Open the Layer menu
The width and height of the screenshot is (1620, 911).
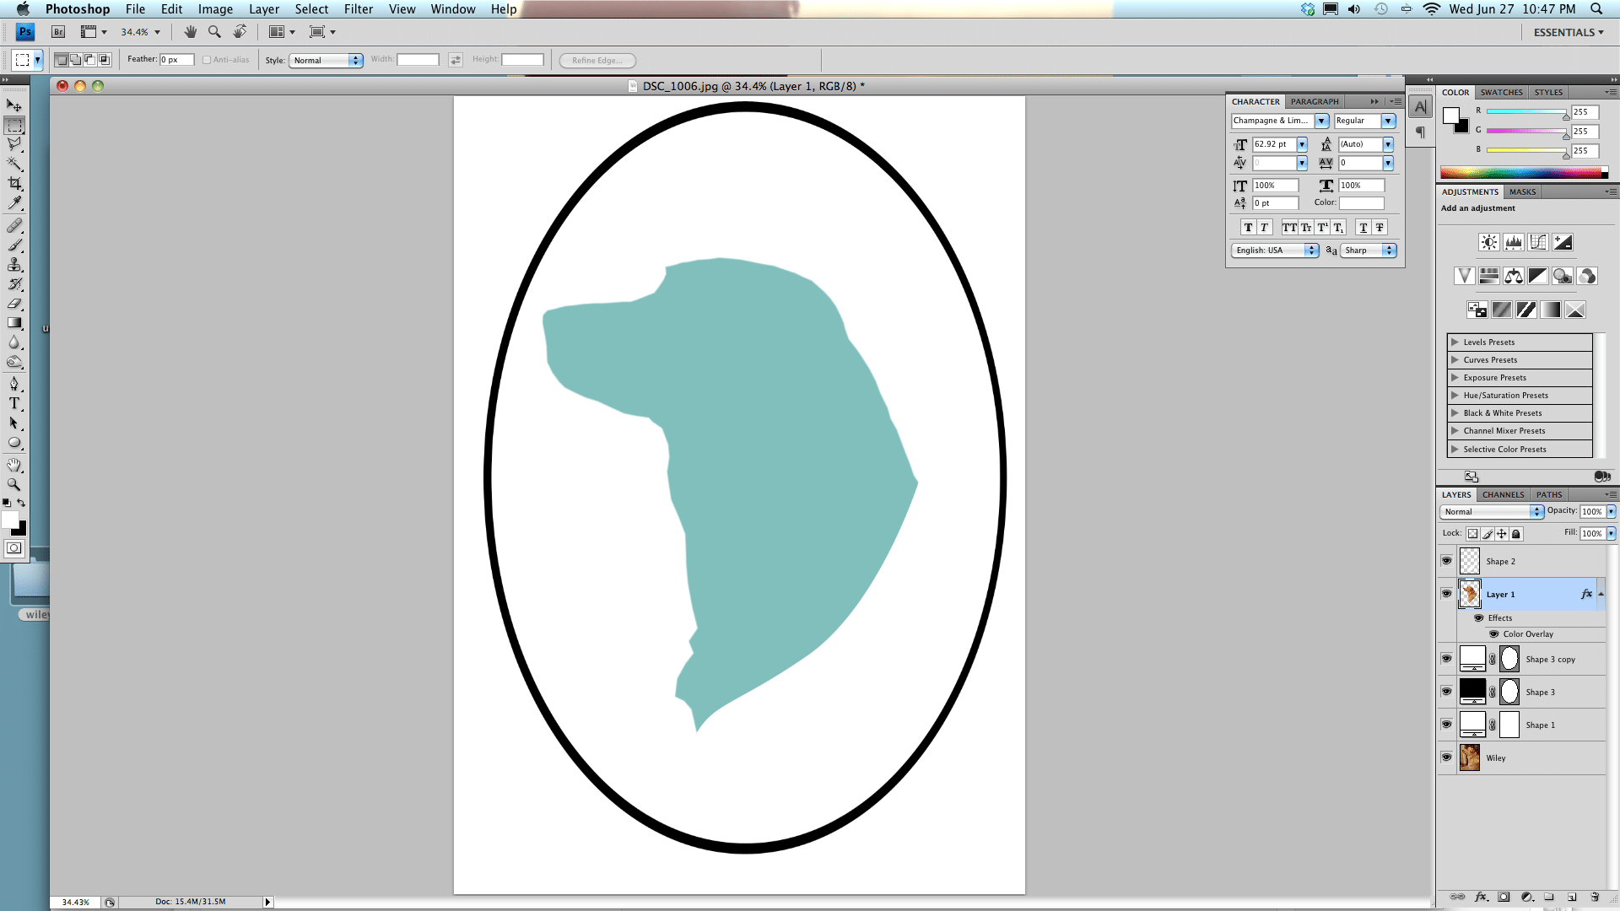[x=264, y=9]
